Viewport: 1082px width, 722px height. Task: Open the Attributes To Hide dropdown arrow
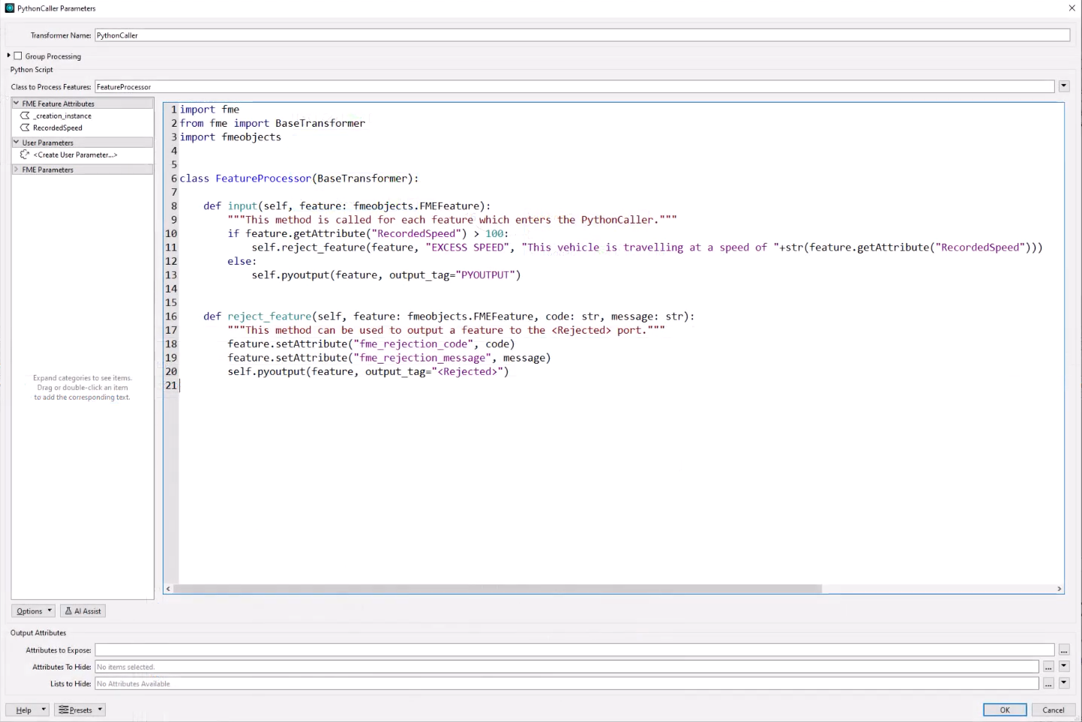point(1063,667)
